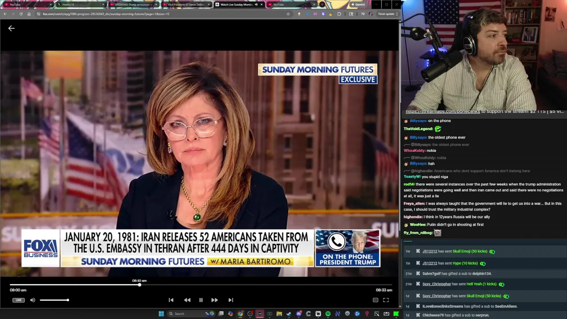Screen dimensions: 567x319
Task: Click the video progress scrubber handle
Action: pyautogui.click(x=139, y=285)
